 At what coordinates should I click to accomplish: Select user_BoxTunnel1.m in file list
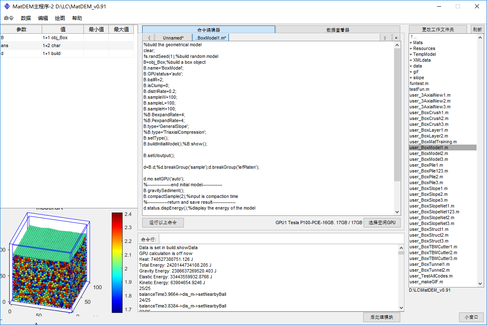429,264
